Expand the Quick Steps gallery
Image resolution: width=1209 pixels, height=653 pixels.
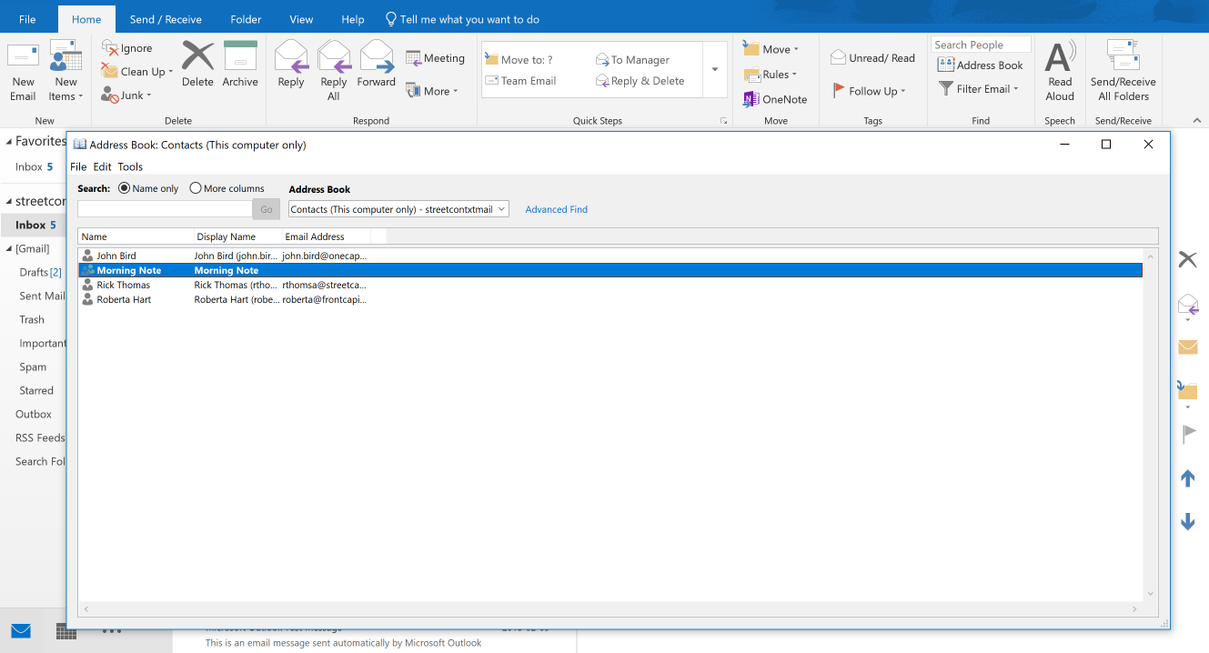pyautogui.click(x=715, y=70)
